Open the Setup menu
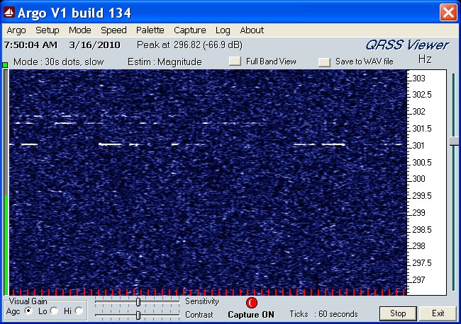The height and width of the screenshot is (324, 461). [x=48, y=30]
